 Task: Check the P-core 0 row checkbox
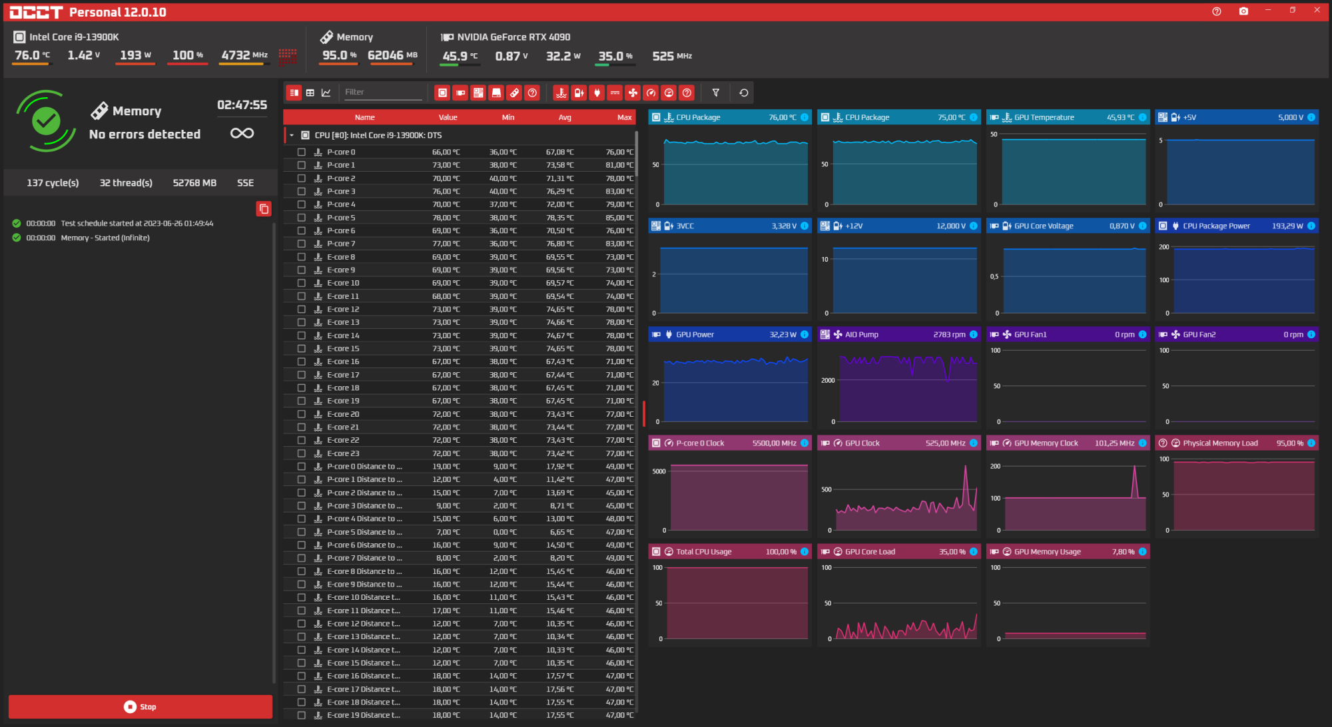point(302,152)
